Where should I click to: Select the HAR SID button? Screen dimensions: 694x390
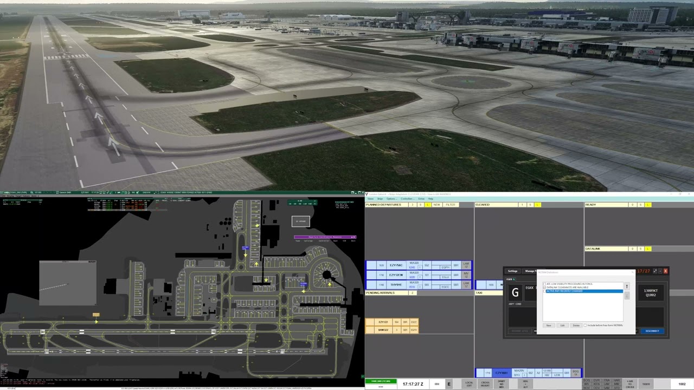click(x=616, y=380)
